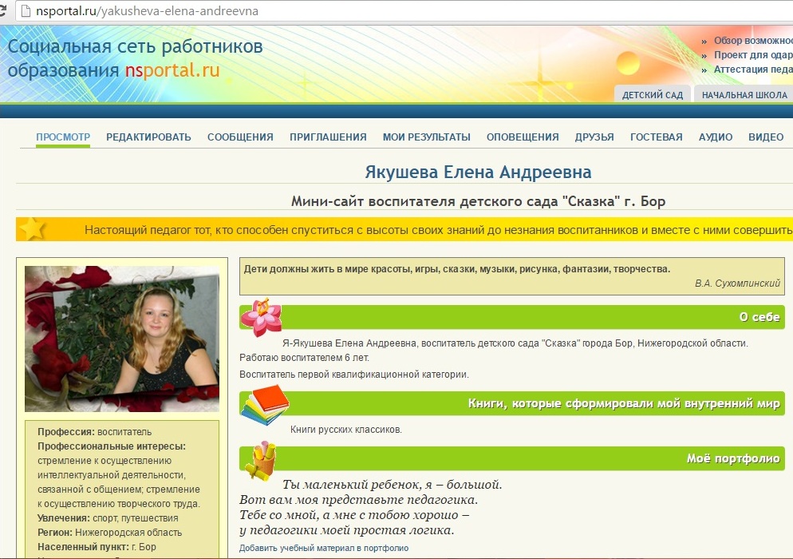Click the Населенный пункт: г. Бор line
Screen dimensions: 793x559
click(97, 547)
